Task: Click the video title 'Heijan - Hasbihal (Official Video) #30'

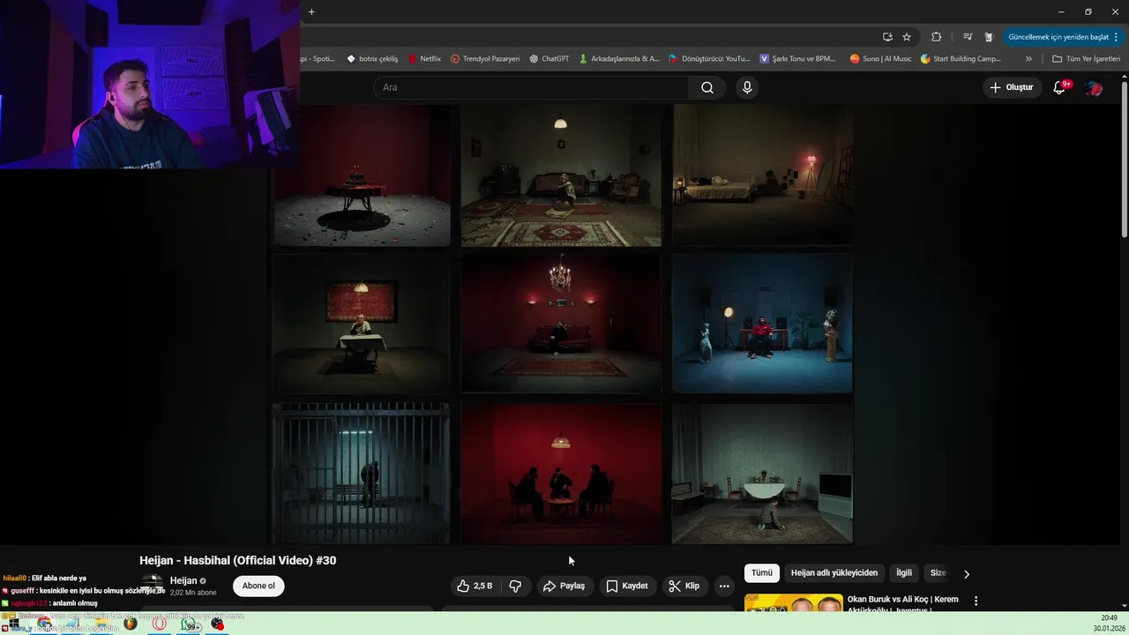Action: coord(237,560)
